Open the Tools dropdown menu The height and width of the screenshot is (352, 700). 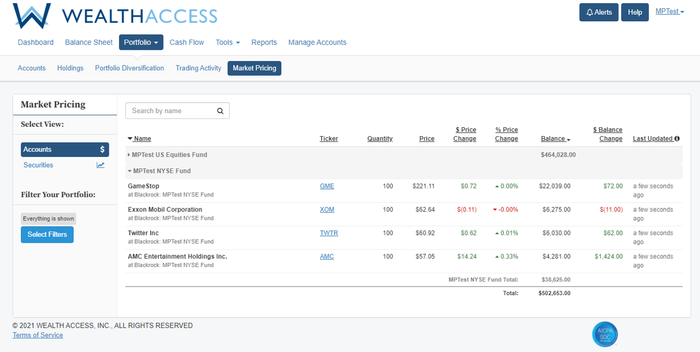[227, 42]
